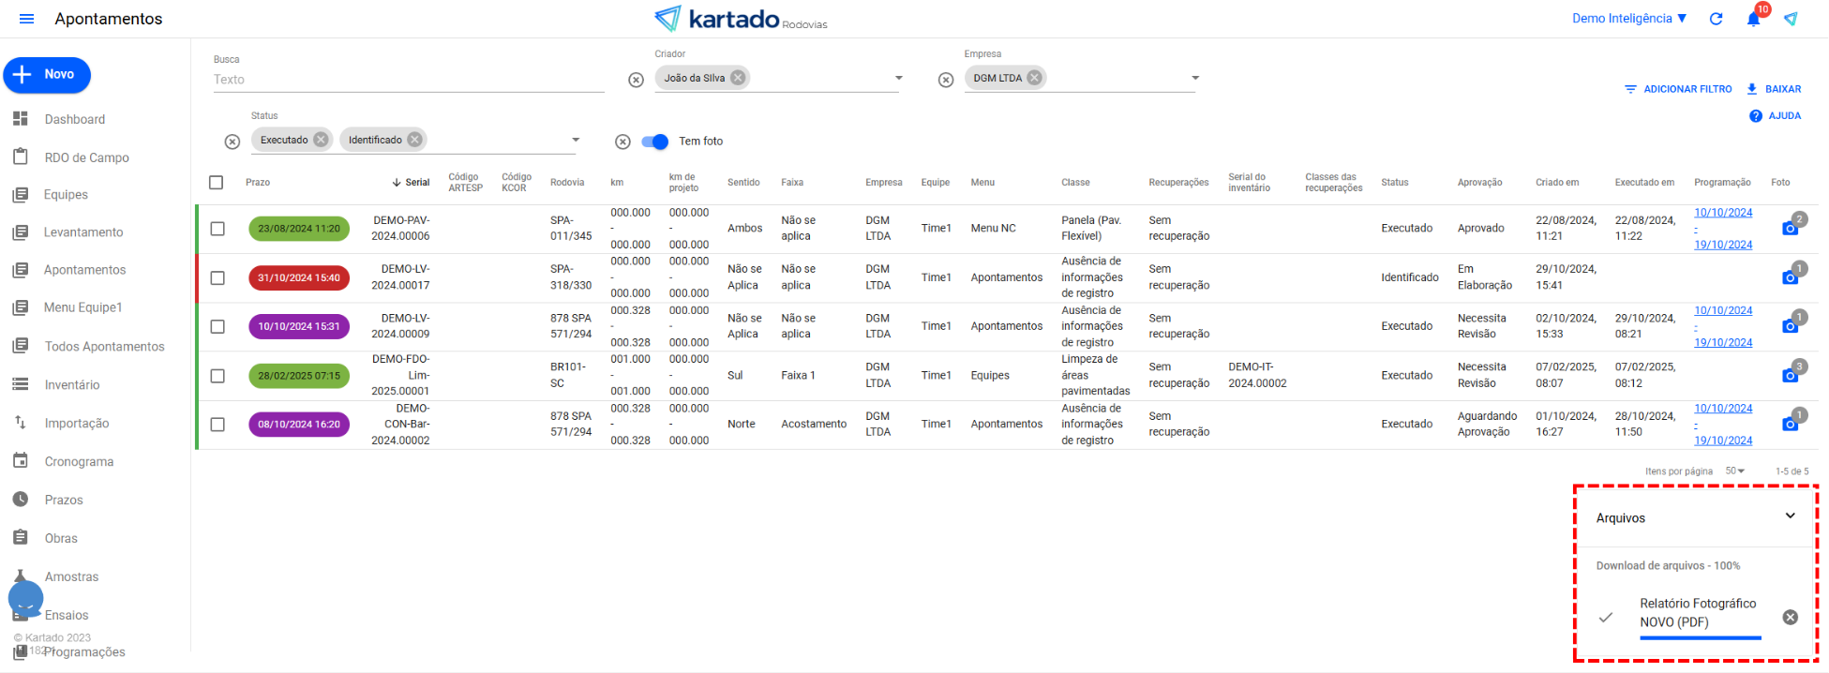
Task: Focus the Busca text input field
Action: (x=408, y=80)
